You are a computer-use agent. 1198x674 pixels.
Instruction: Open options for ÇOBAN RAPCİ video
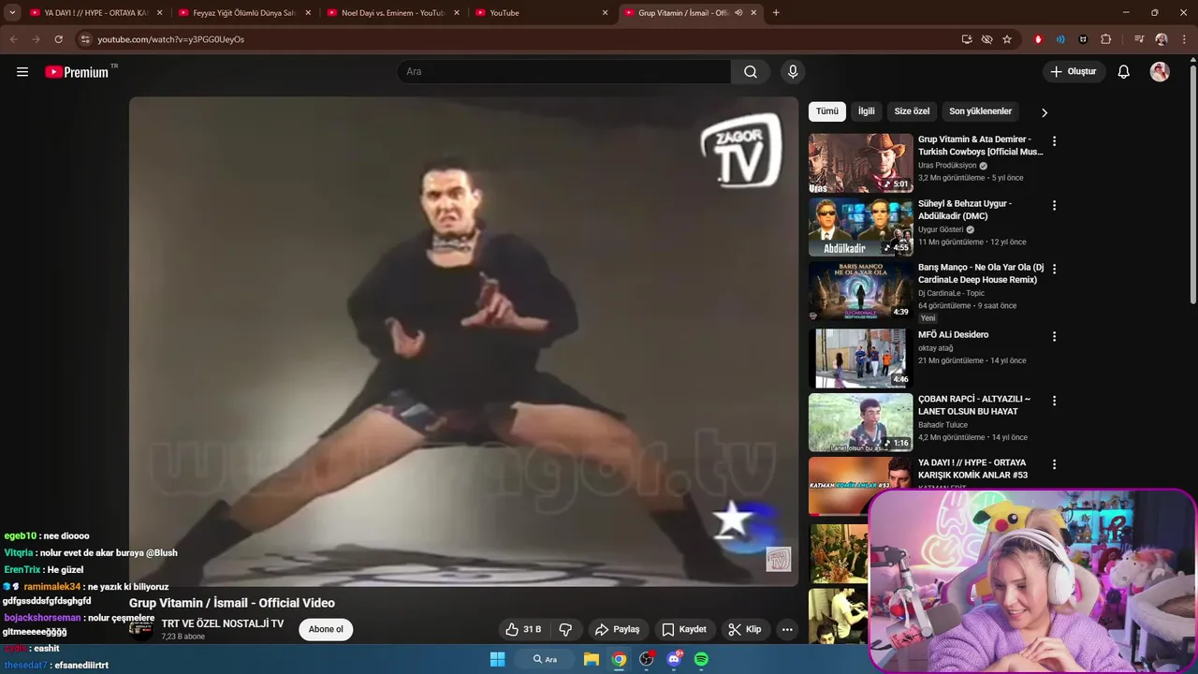click(x=1054, y=401)
